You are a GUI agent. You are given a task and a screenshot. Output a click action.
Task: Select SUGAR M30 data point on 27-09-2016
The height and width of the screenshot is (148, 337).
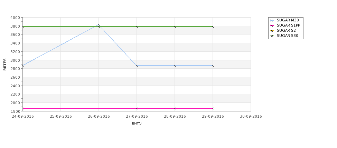coord(137,66)
